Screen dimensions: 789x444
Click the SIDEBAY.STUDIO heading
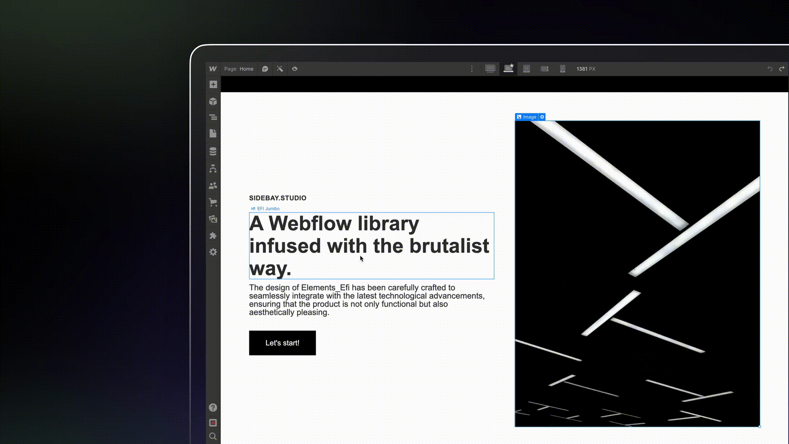point(277,198)
